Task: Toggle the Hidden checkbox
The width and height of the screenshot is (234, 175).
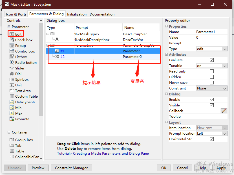Action: [212, 77]
